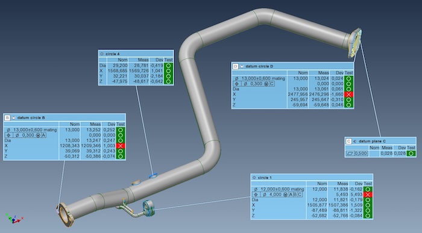Click the D datum label icon

tap(235, 66)
